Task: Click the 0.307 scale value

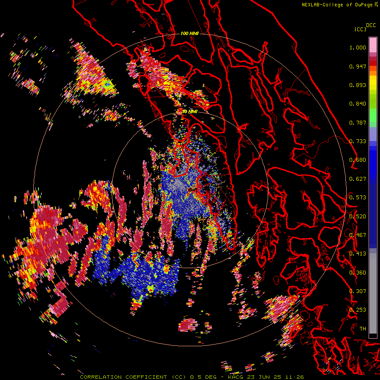Action: click(358, 291)
